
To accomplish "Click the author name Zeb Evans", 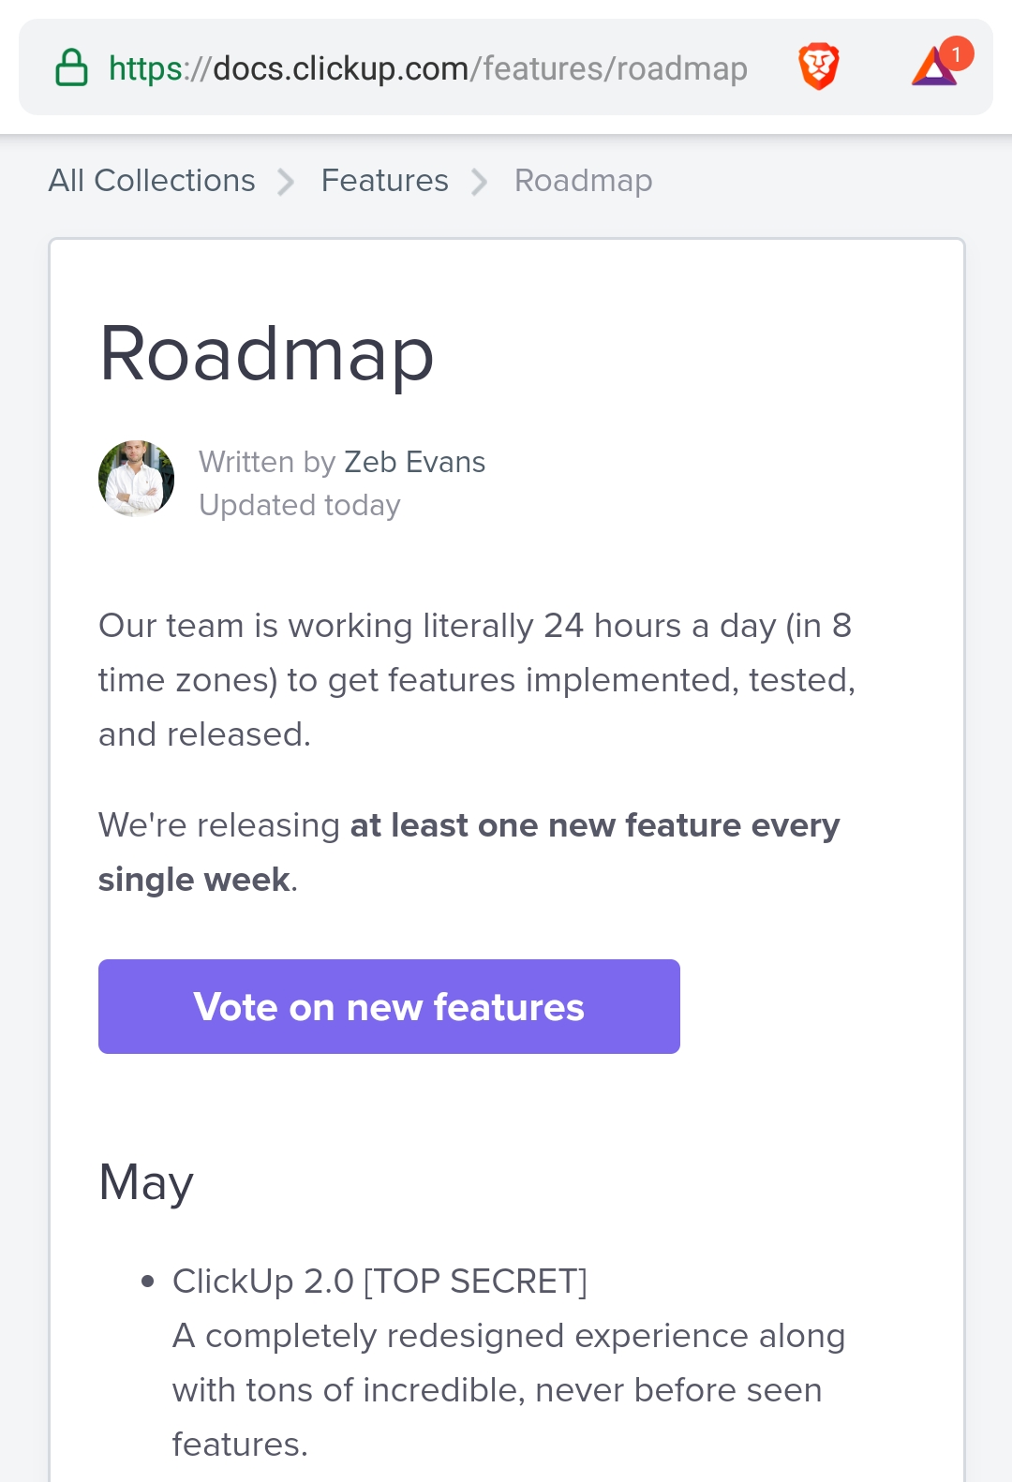I will 415,462.
